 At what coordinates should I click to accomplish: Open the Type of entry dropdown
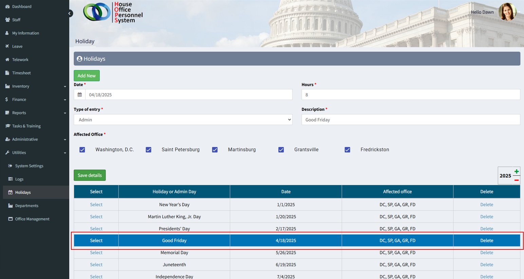[x=183, y=120]
